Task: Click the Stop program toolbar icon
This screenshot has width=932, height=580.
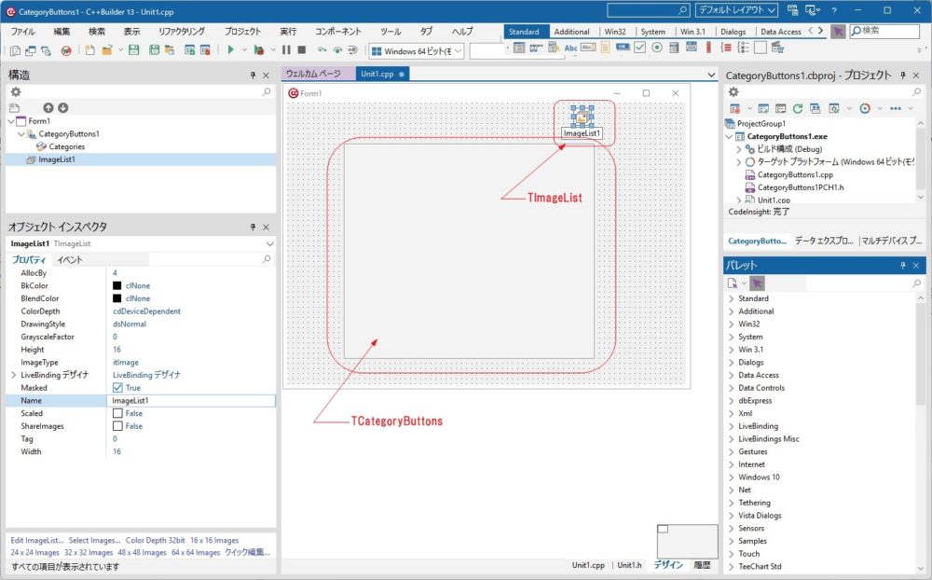Action: pyautogui.click(x=301, y=50)
